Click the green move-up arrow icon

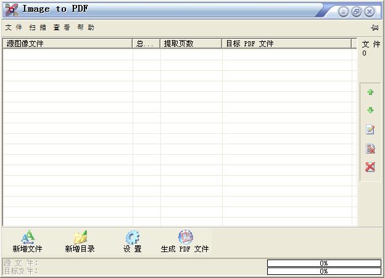tap(370, 92)
